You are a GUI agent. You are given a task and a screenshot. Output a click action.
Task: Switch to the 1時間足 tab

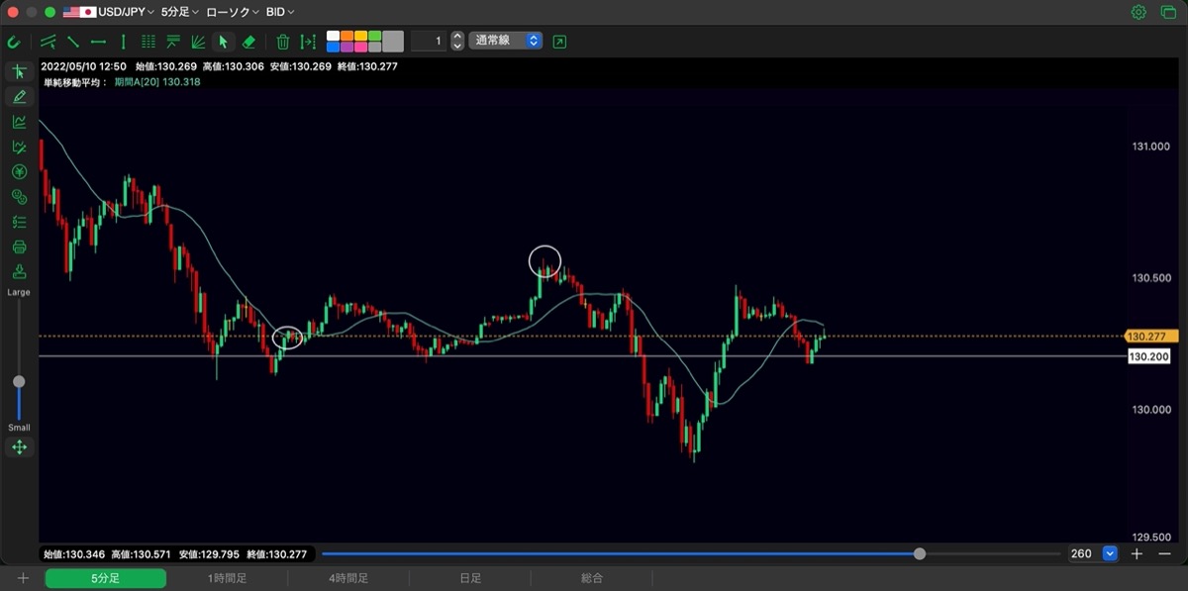pos(227,578)
